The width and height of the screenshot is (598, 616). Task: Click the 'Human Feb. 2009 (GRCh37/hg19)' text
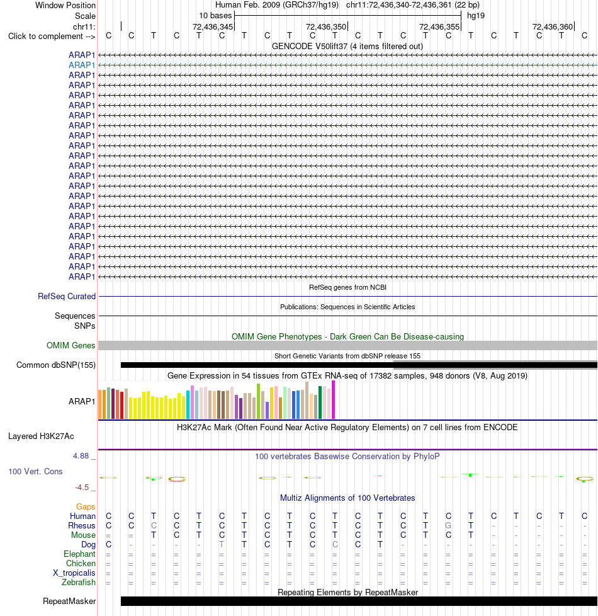tap(277, 5)
